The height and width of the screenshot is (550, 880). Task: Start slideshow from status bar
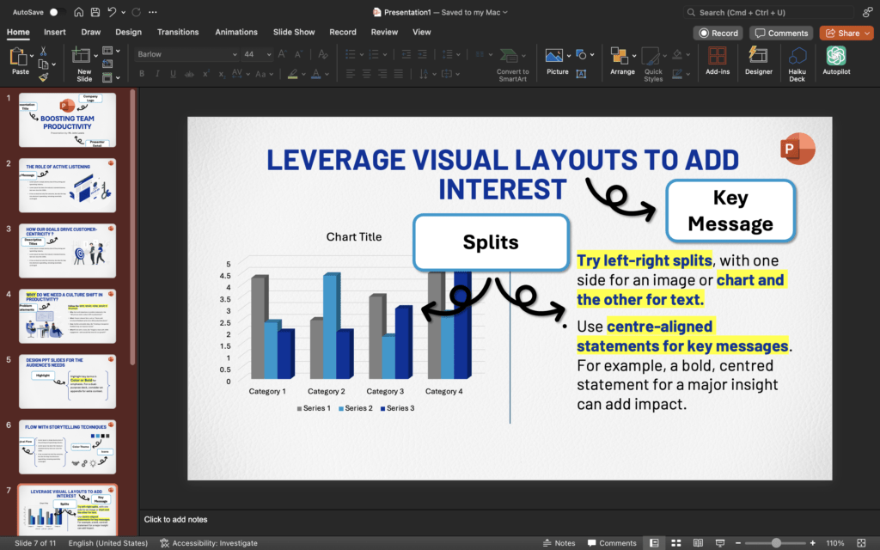pyautogui.click(x=719, y=543)
